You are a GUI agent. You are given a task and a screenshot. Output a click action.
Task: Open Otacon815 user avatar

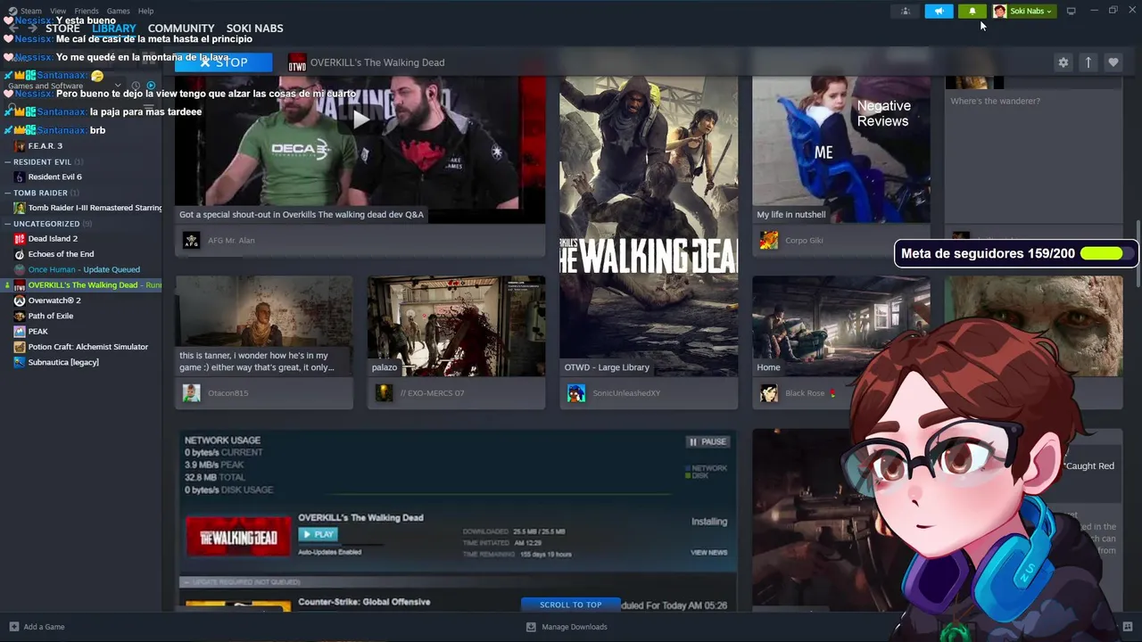coord(191,392)
